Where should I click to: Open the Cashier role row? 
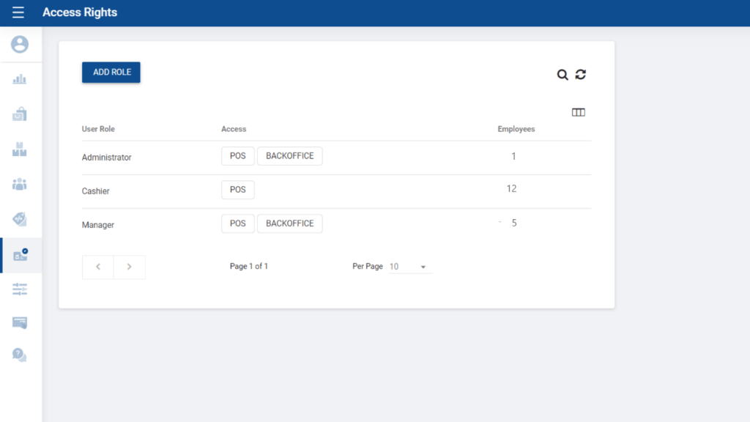pyautogui.click(x=336, y=191)
